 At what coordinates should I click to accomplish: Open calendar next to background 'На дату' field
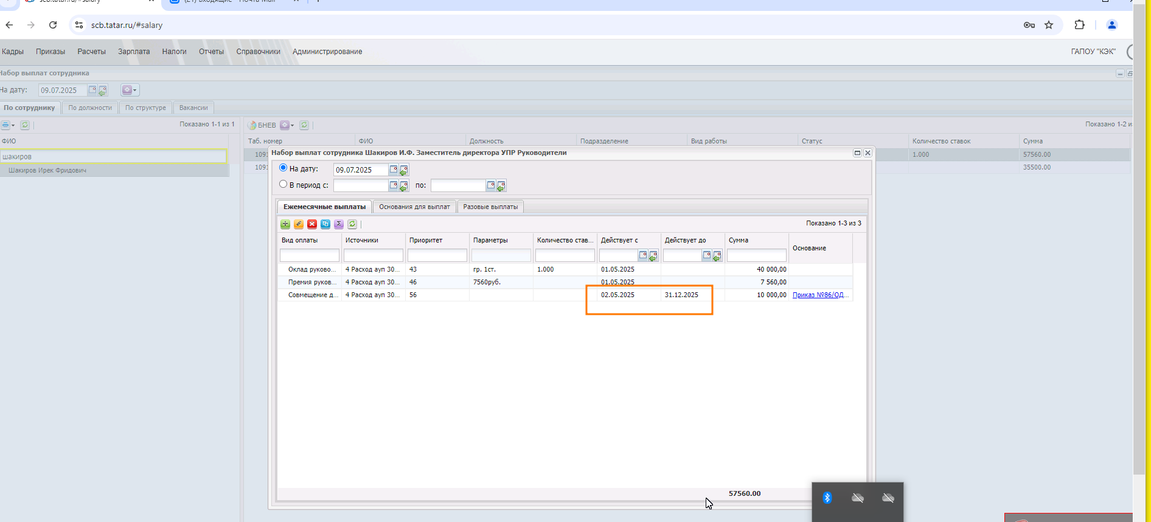tap(92, 90)
